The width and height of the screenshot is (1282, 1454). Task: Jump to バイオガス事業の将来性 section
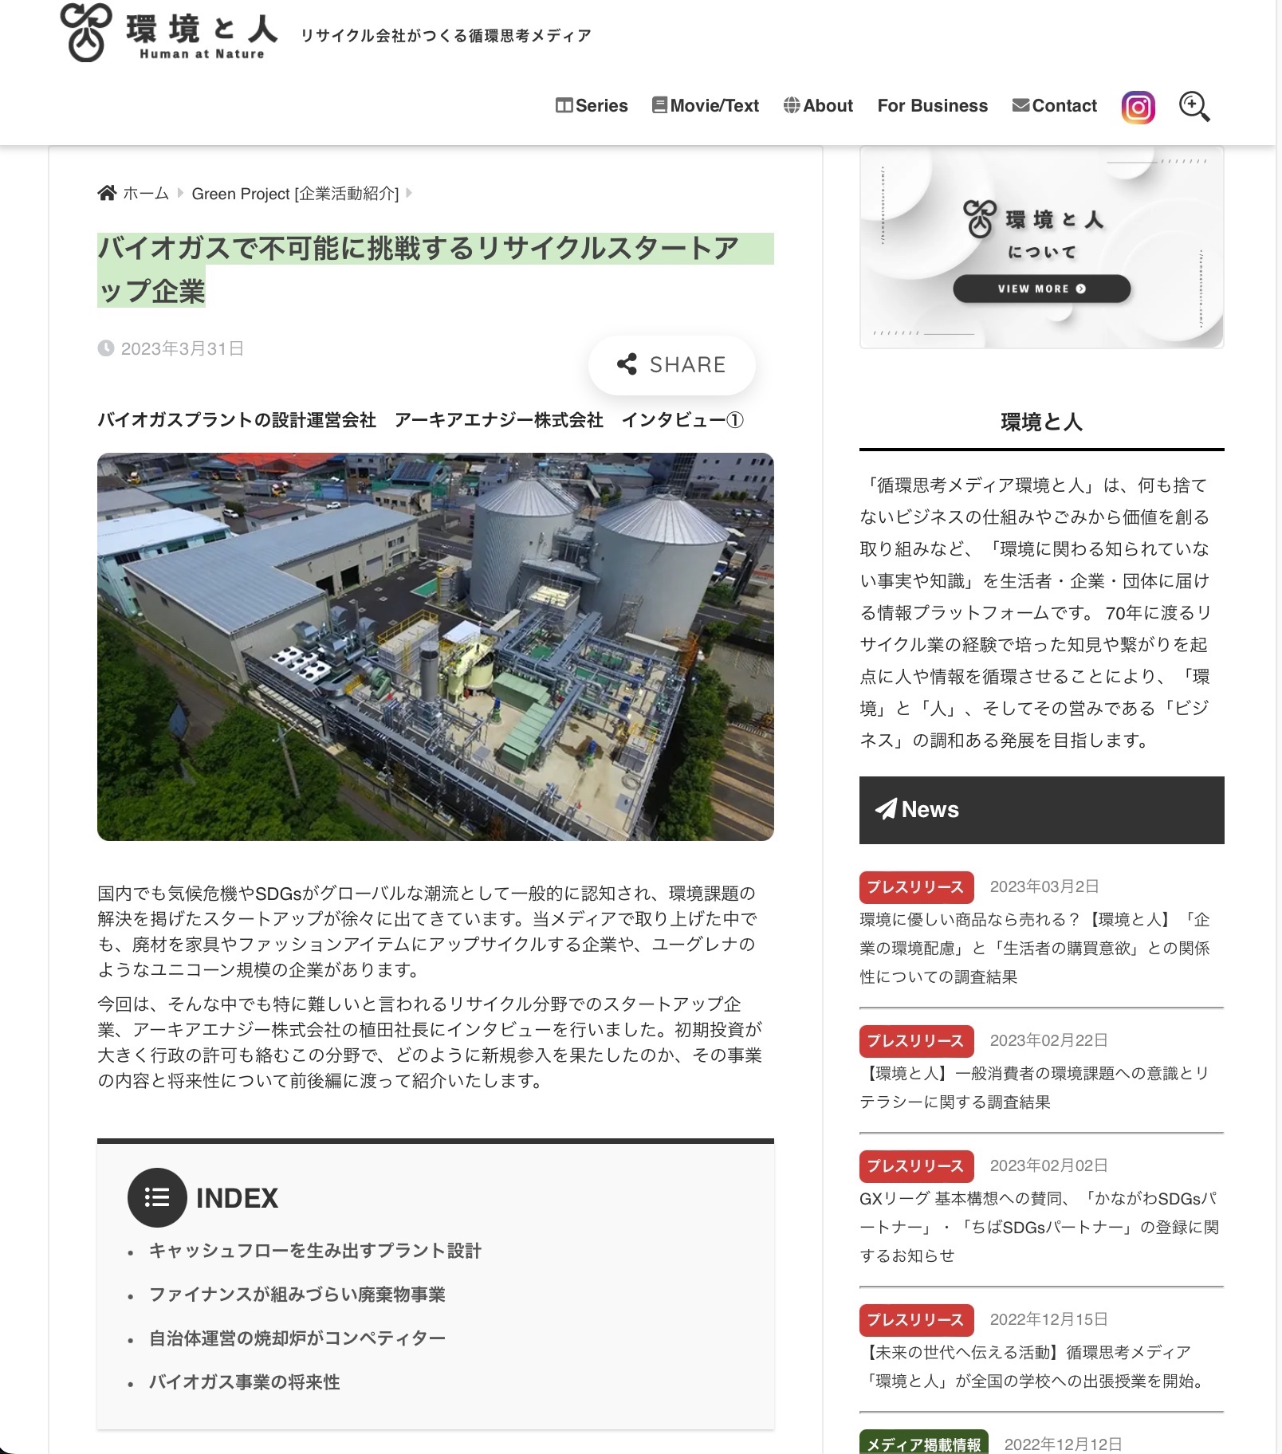point(244,1382)
